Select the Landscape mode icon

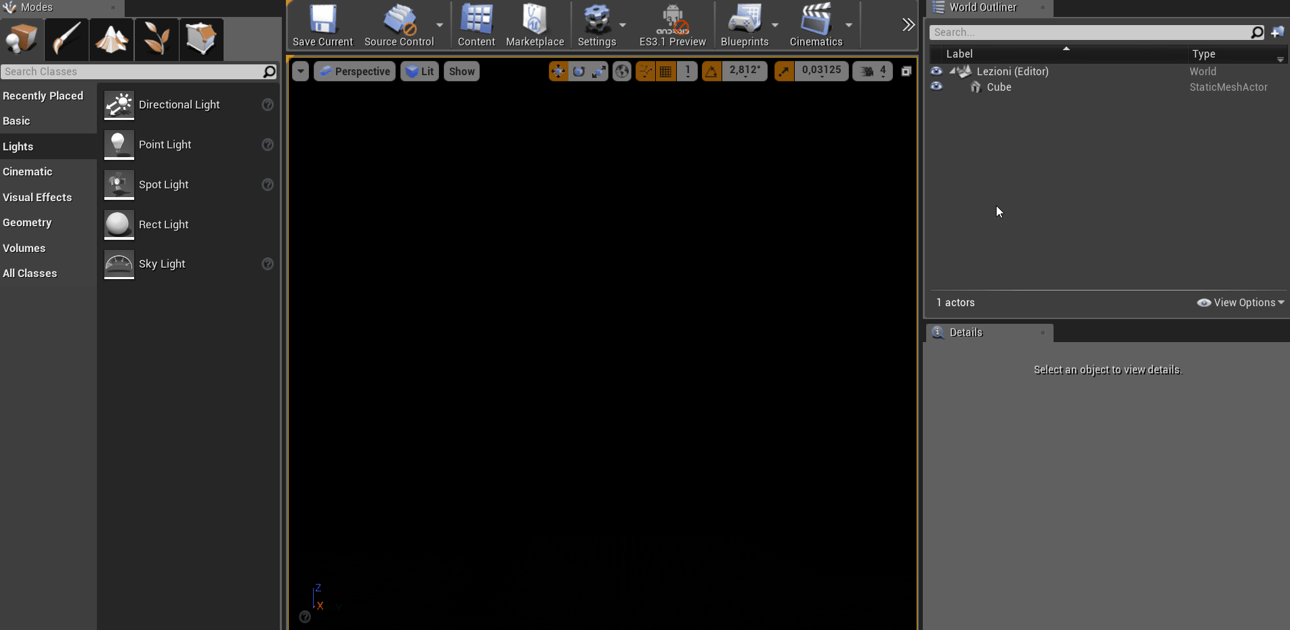pos(111,39)
